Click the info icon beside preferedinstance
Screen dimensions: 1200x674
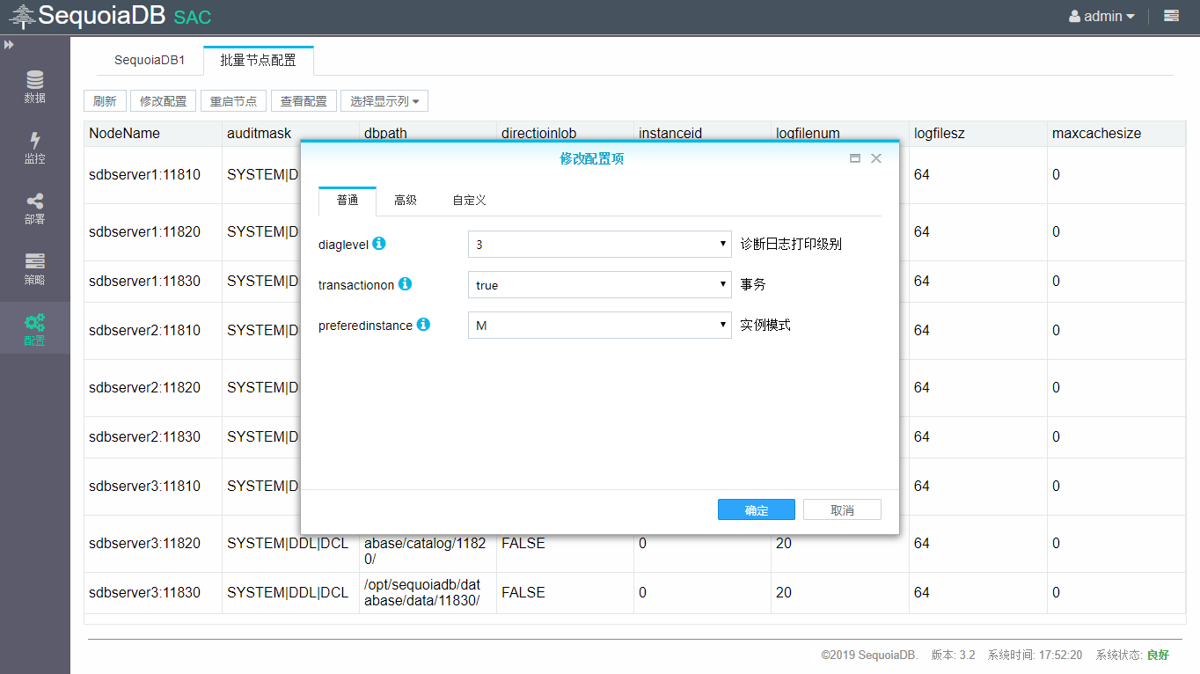(423, 325)
